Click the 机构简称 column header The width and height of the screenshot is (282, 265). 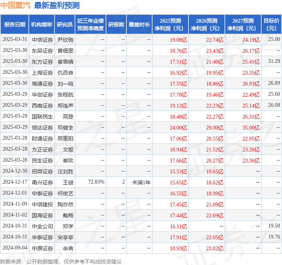tap(42, 25)
